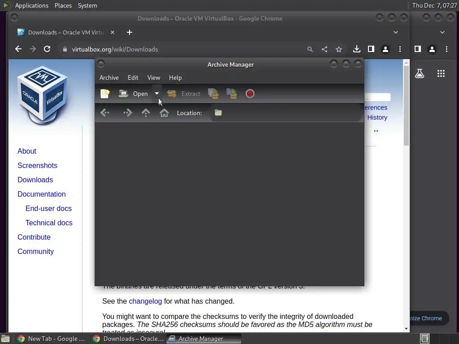The height and width of the screenshot is (344, 459).
Task: Reload the VirtualBox Downloads page
Action: 47,49
